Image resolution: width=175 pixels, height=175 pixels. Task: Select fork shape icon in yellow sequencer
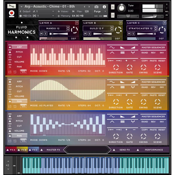tap(133, 87)
